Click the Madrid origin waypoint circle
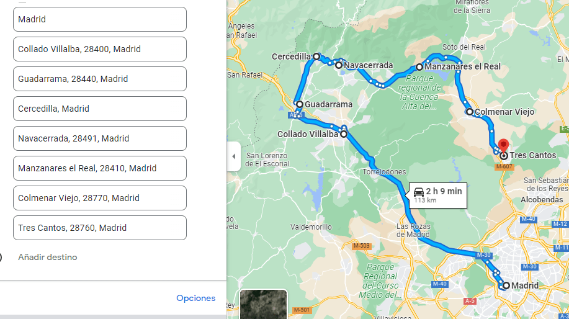The width and height of the screenshot is (569, 319). tap(506, 285)
